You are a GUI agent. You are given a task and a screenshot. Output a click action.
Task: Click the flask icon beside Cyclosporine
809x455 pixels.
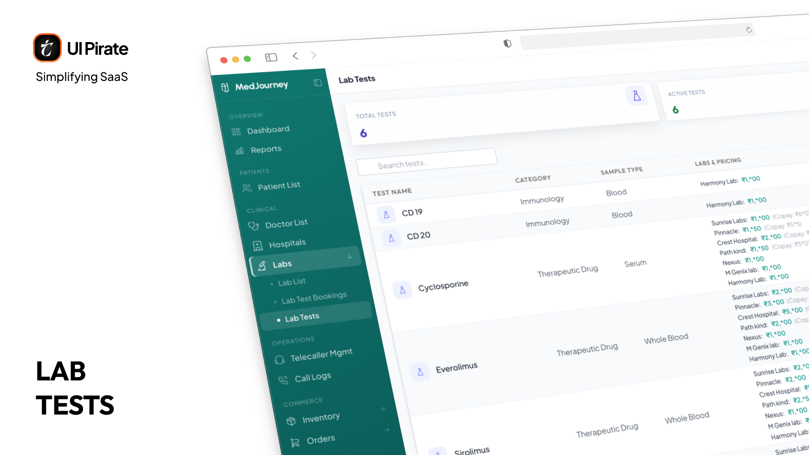pyautogui.click(x=402, y=290)
